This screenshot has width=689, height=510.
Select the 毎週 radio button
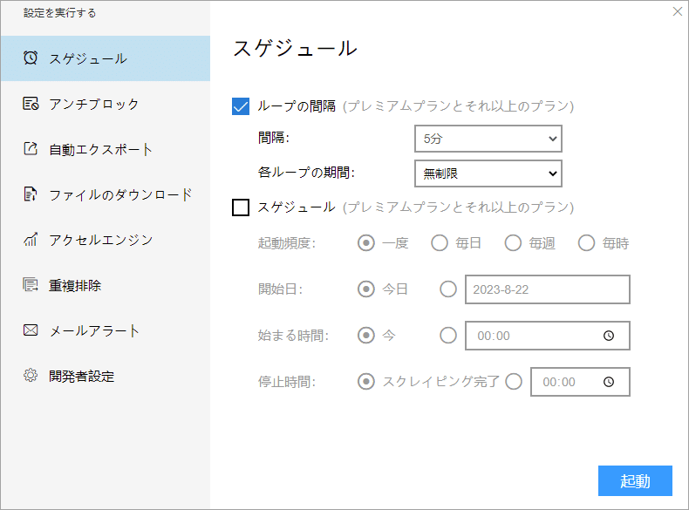tap(513, 243)
